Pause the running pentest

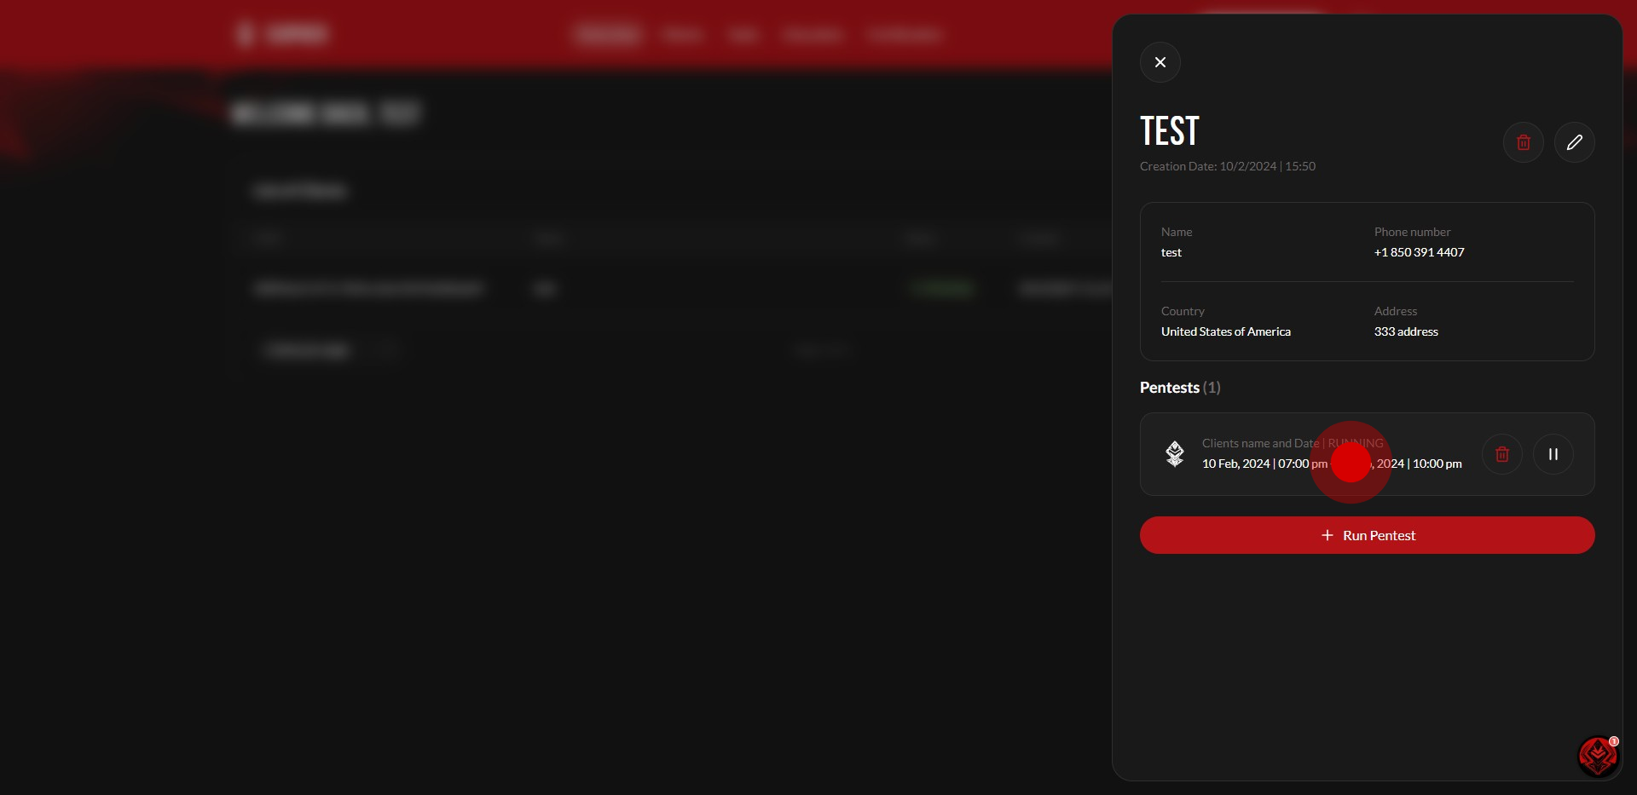[1553, 454]
